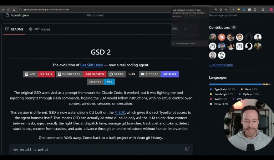Click the blue circular extension icon

[x=244, y=10]
